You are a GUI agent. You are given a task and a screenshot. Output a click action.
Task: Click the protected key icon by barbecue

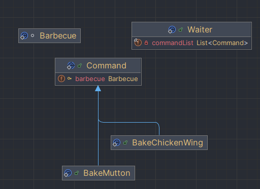(70, 79)
